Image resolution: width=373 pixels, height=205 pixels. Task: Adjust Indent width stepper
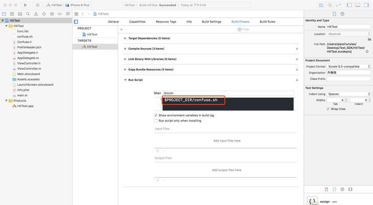point(369,100)
